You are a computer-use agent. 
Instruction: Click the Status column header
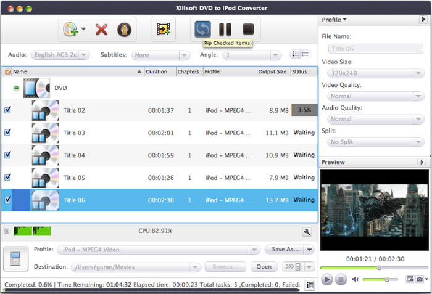(x=304, y=71)
